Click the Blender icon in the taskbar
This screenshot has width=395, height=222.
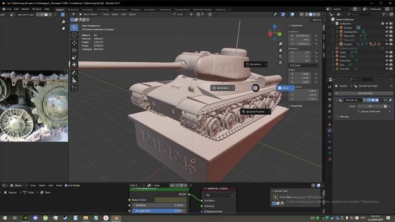pos(116,218)
